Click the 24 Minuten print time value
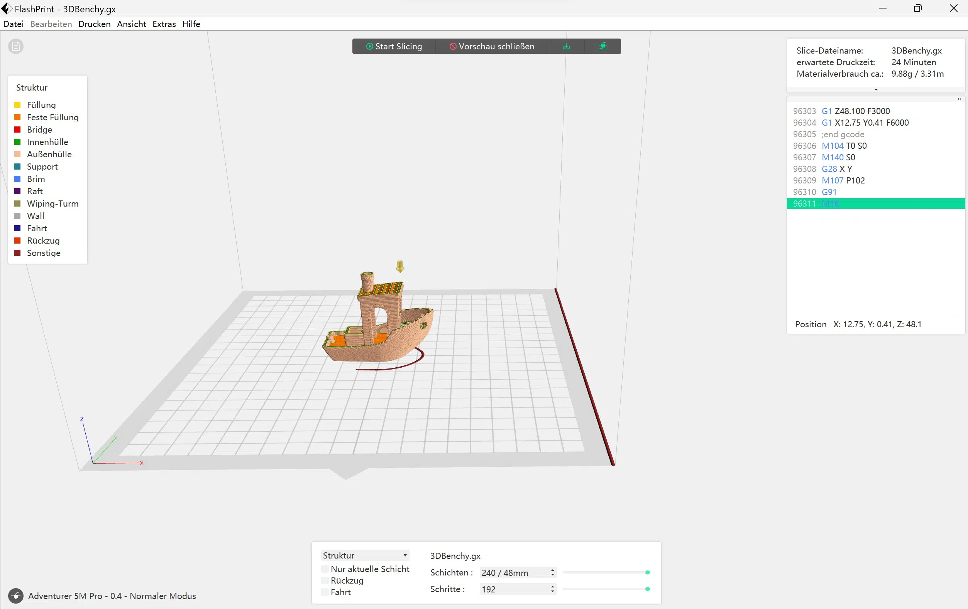 pyautogui.click(x=914, y=62)
